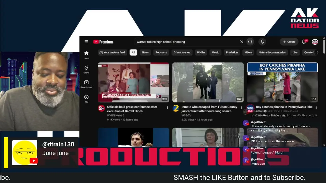Select the Nature documentaries filter chip

click(272, 52)
